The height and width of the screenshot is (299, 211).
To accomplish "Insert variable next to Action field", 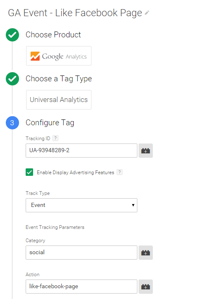I will coord(146,287).
